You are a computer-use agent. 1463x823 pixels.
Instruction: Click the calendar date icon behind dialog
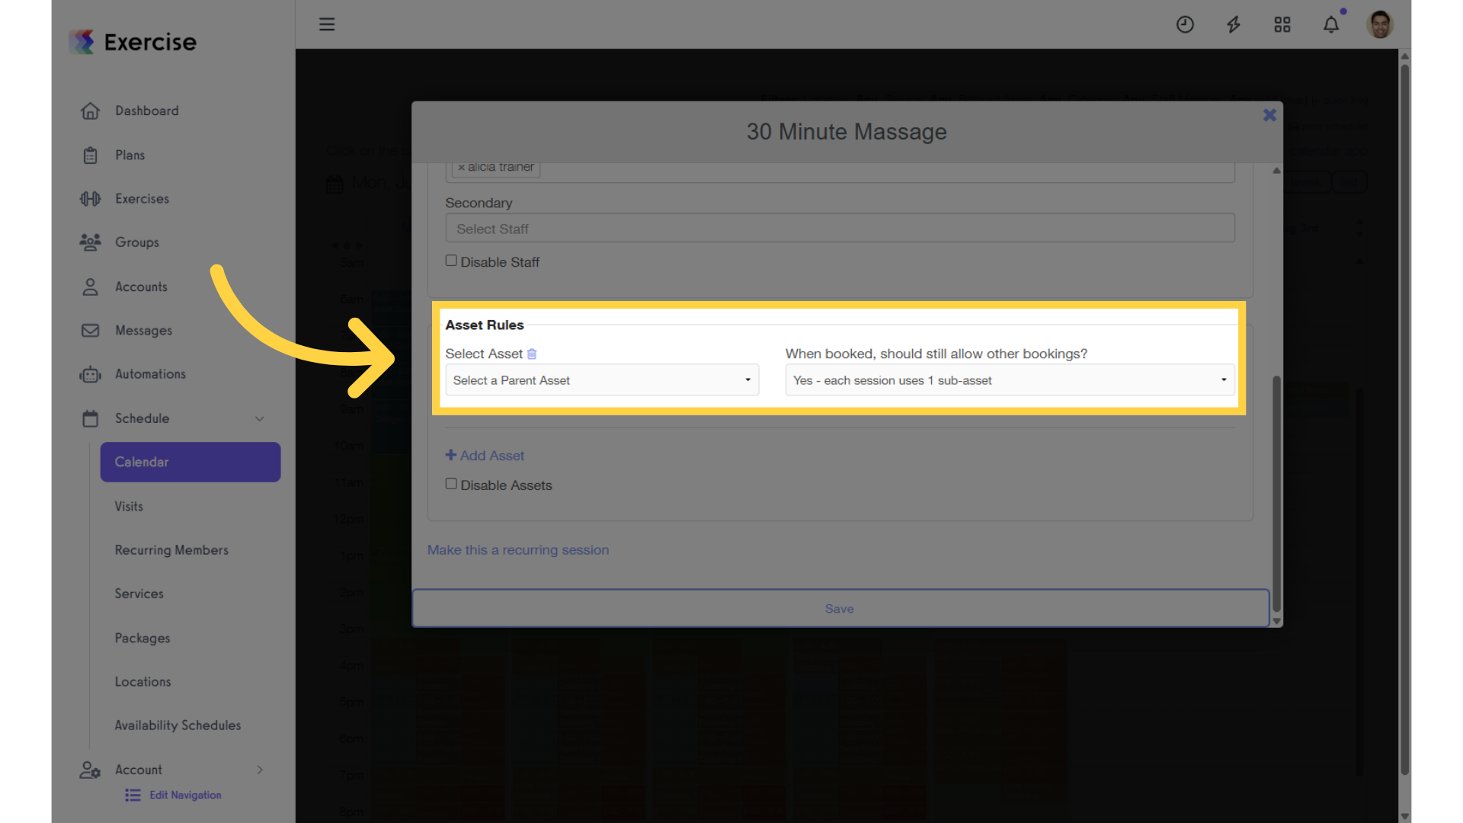[335, 184]
